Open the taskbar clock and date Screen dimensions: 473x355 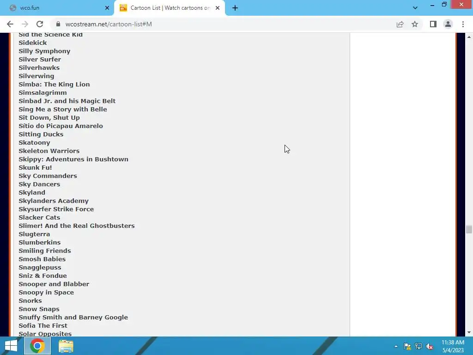click(453, 346)
